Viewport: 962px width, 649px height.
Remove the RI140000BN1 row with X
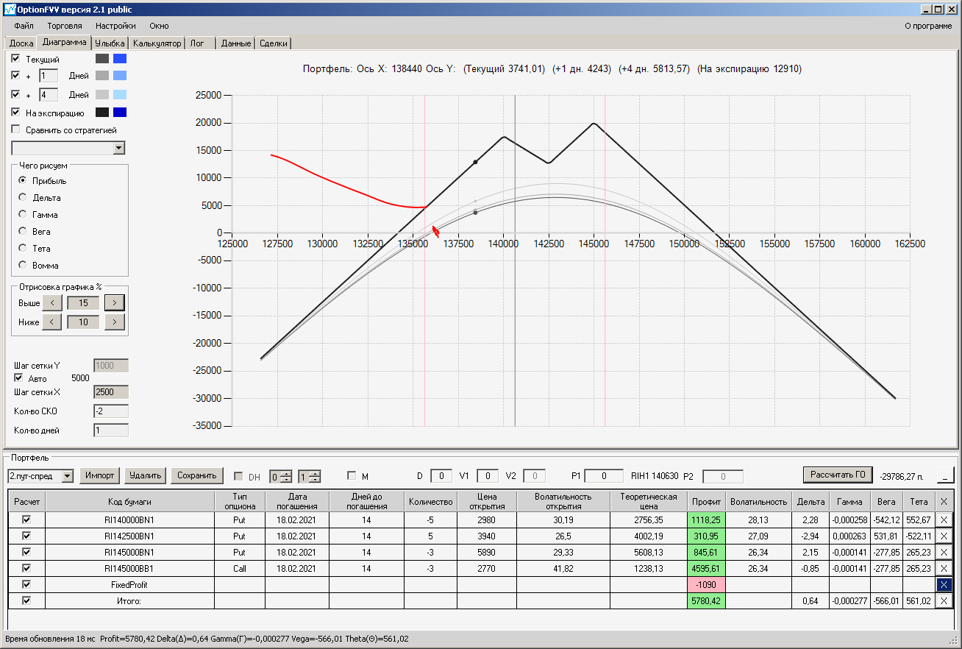tap(944, 519)
